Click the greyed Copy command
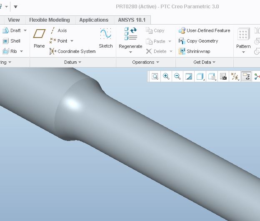The width and height of the screenshot is (260, 221). 155,30
